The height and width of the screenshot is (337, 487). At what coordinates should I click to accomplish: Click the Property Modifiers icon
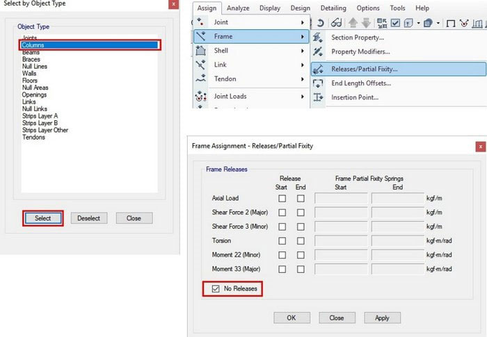tap(318, 52)
